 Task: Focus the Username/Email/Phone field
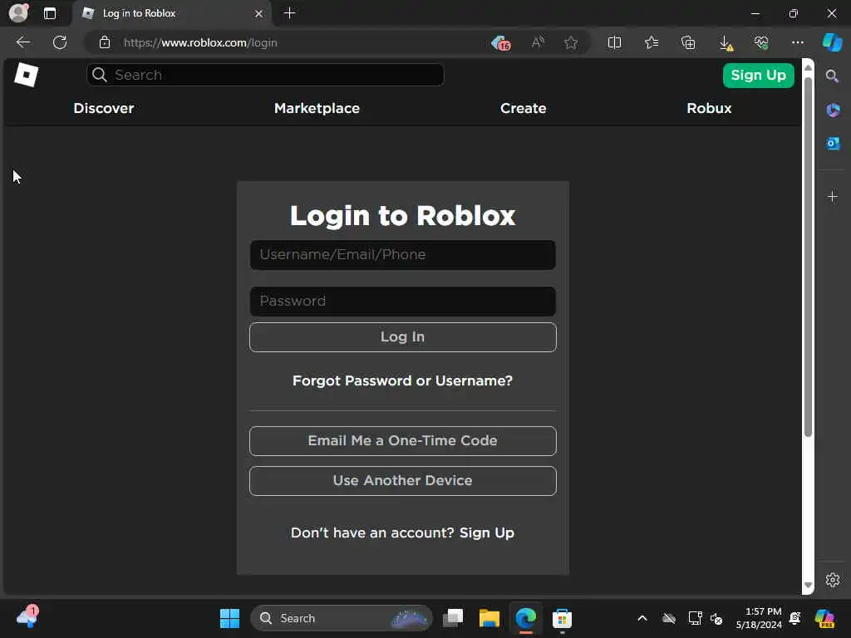403,255
